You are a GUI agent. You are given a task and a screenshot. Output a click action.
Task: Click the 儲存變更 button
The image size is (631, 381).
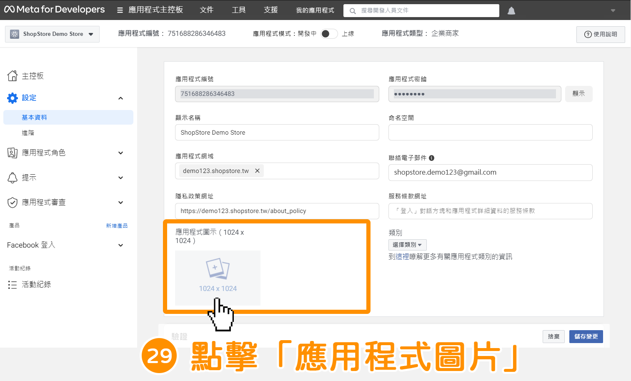pos(586,336)
